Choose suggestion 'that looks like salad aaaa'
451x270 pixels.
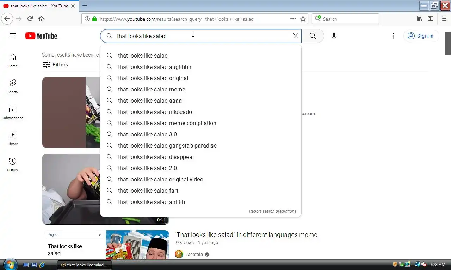tap(201, 101)
